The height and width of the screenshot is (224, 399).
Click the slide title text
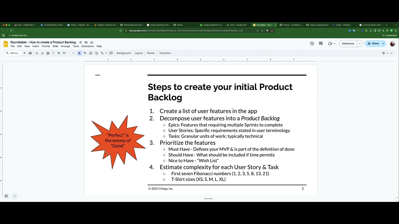coord(220,92)
